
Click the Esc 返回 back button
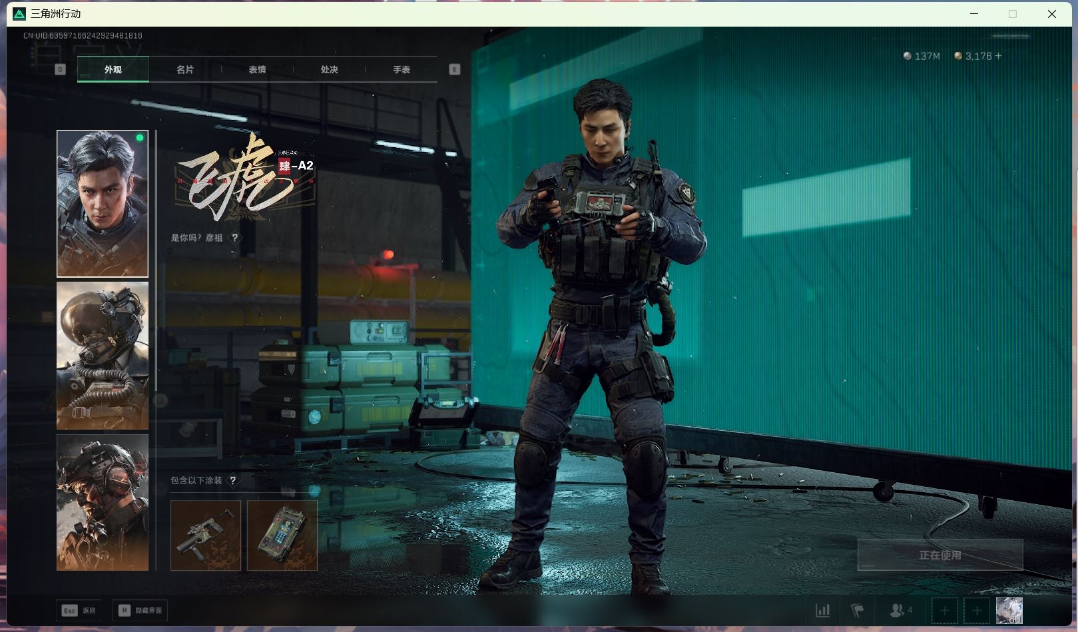[79, 610]
